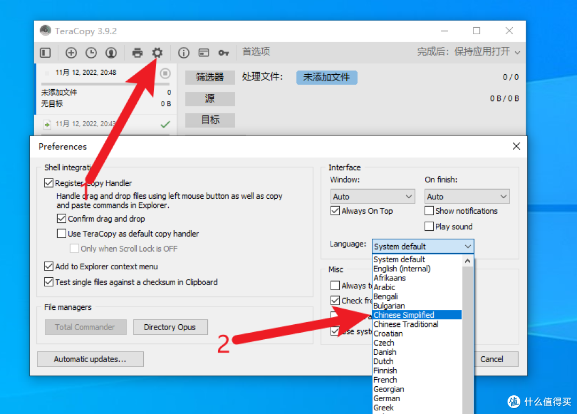Click the user profile circle icon
The width and height of the screenshot is (577, 414).
coord(111,53)
